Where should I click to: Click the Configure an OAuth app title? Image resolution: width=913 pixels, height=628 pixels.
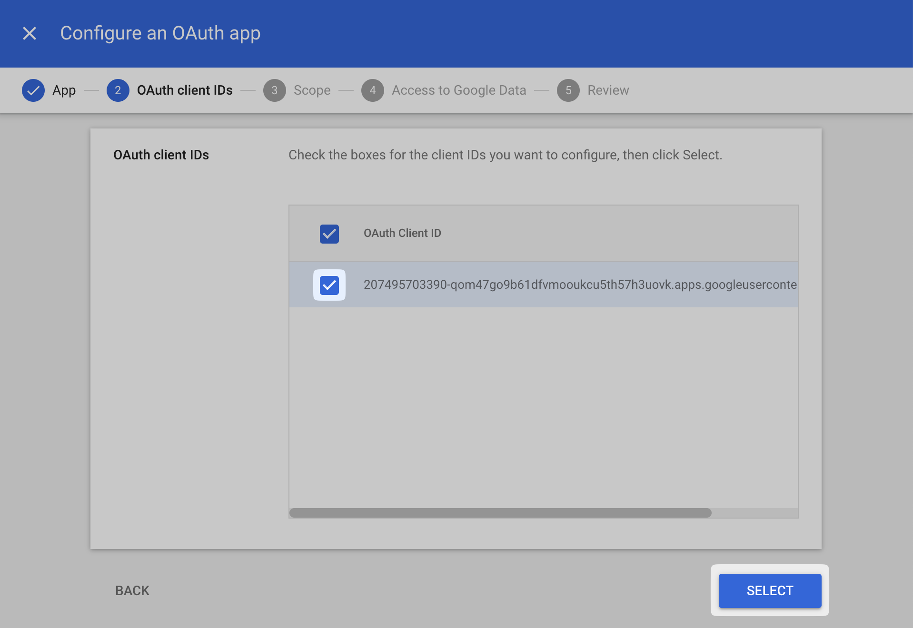click(160, 33)
